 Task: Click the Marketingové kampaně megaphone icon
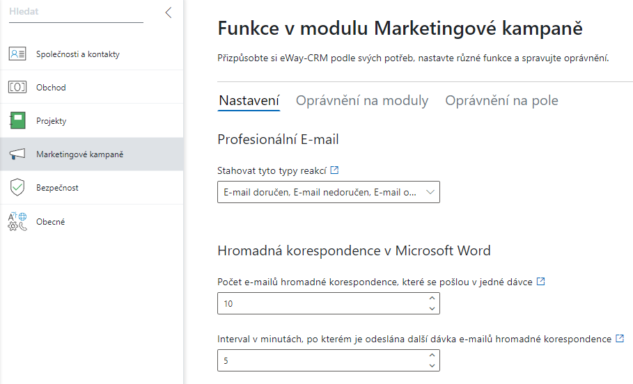pyautogui.click(x=17, y=154)
